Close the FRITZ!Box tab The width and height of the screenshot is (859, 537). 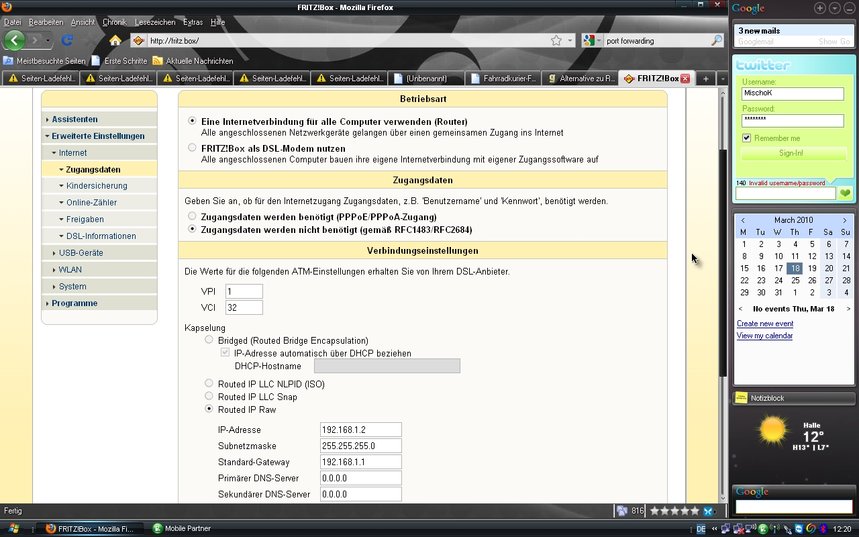685,79
